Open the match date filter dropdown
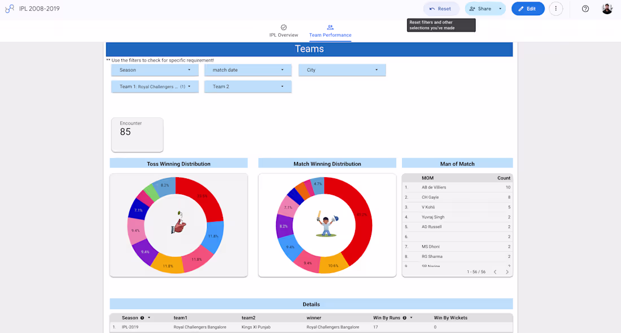The height and width of the screenshot is (333, 621). [248, 69]
